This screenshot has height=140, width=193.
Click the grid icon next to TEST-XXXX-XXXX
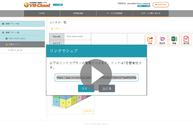pyautogui.click(x=7, y=38)
